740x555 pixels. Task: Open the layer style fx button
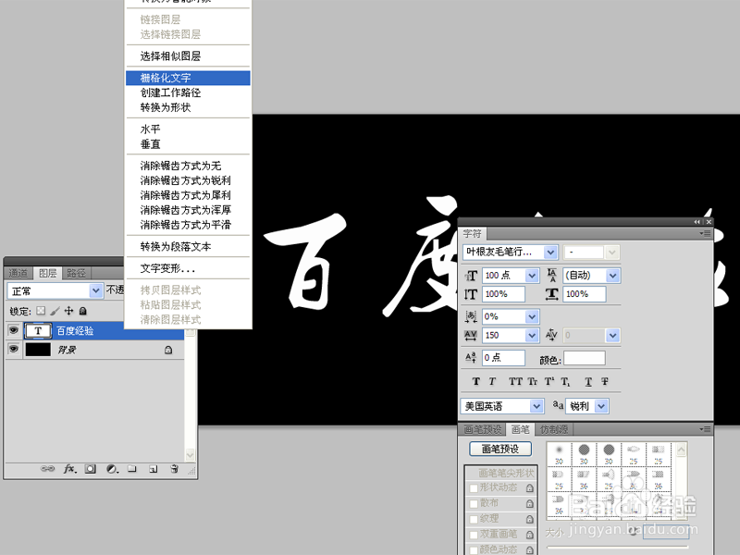[x=70, y=469]
